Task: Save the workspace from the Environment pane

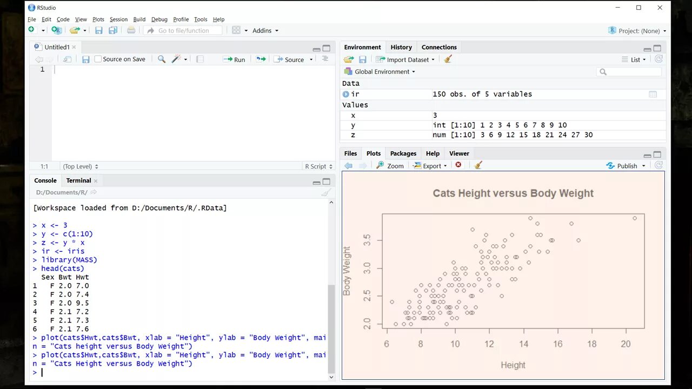Action: (x=363, y=59)
